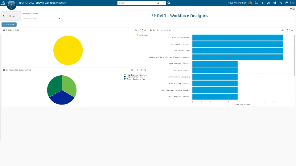The height and width of the screenshot is (166, 296).
Task: Maximize the Fulfill / Unfulfilled chart
Action: (142, 30)
